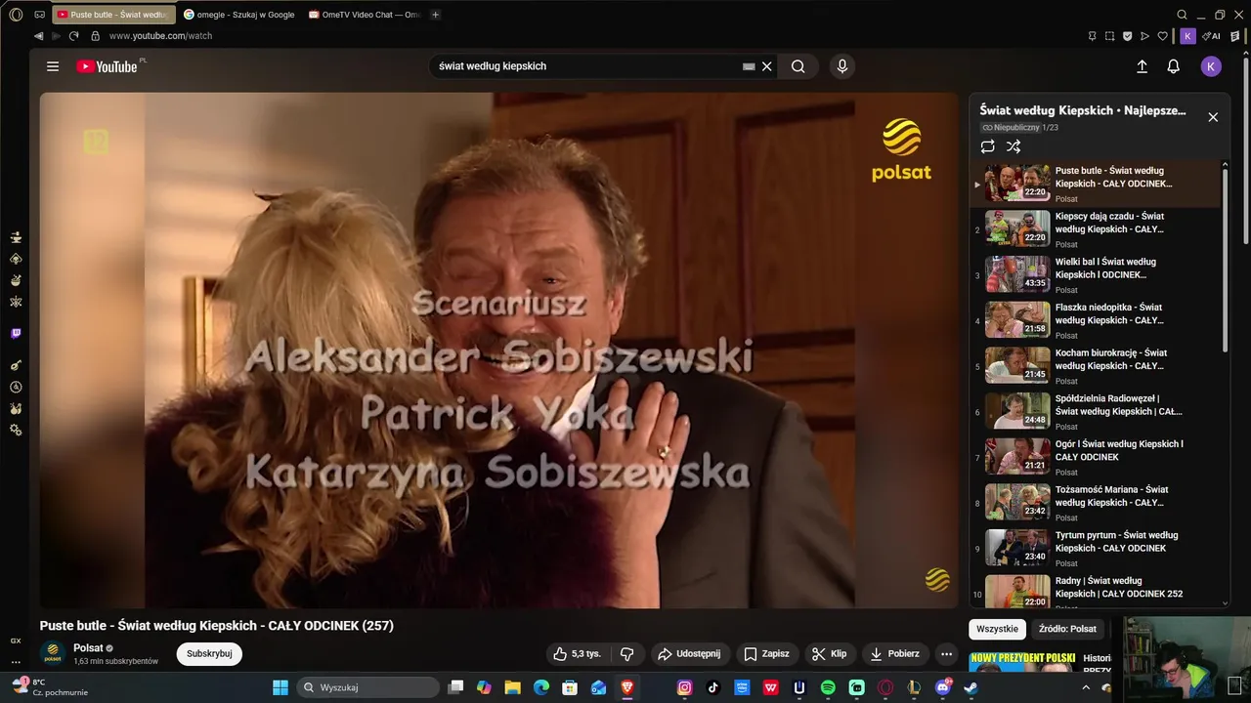Like the video (5,3 tys.)

pyautogui.click(x=577, y=653)
